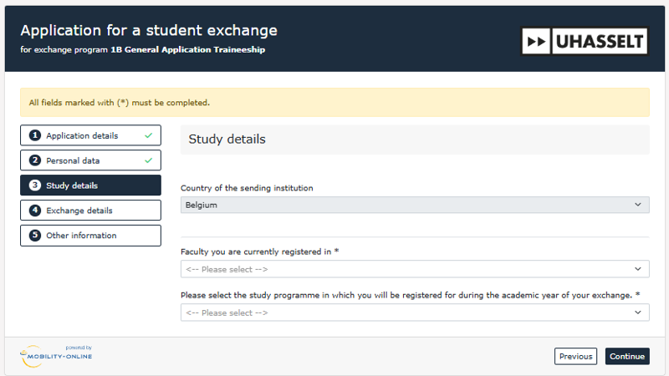Click the UHasselt logo in header
Screen dimensions: 669x376
[585, 41]
